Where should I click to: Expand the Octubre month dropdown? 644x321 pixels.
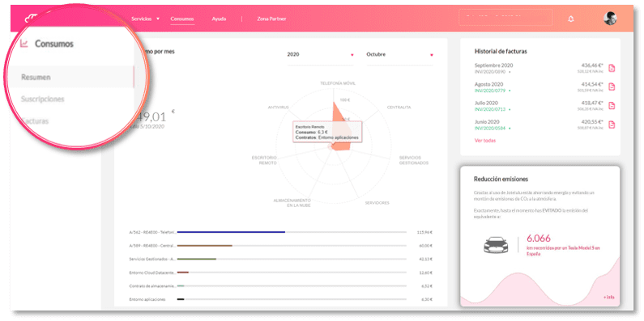pos(399,54)
